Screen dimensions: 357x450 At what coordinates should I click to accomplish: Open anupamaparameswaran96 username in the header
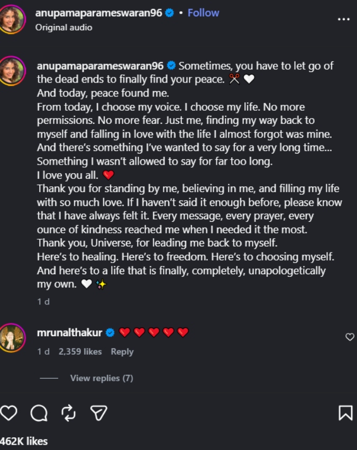pyautogui.click(x=99, y=13)
